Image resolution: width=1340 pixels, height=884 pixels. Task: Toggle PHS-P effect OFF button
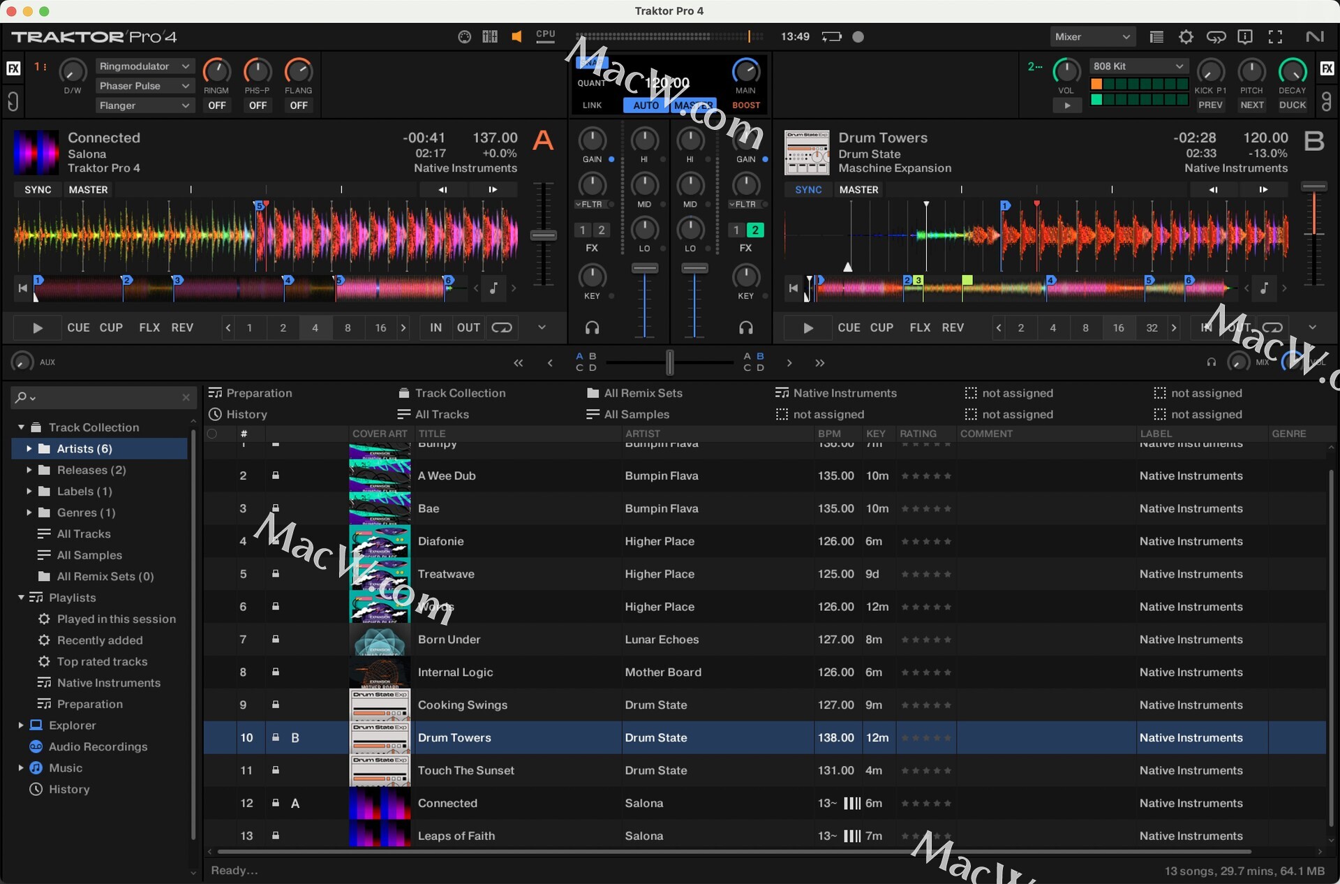[258, 105]
